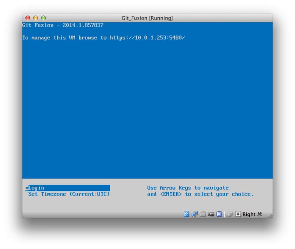Minimize the Git_Fusion VM window
Image resolution: width=295 pixels, height=249 pixels.
click(36, 18)
